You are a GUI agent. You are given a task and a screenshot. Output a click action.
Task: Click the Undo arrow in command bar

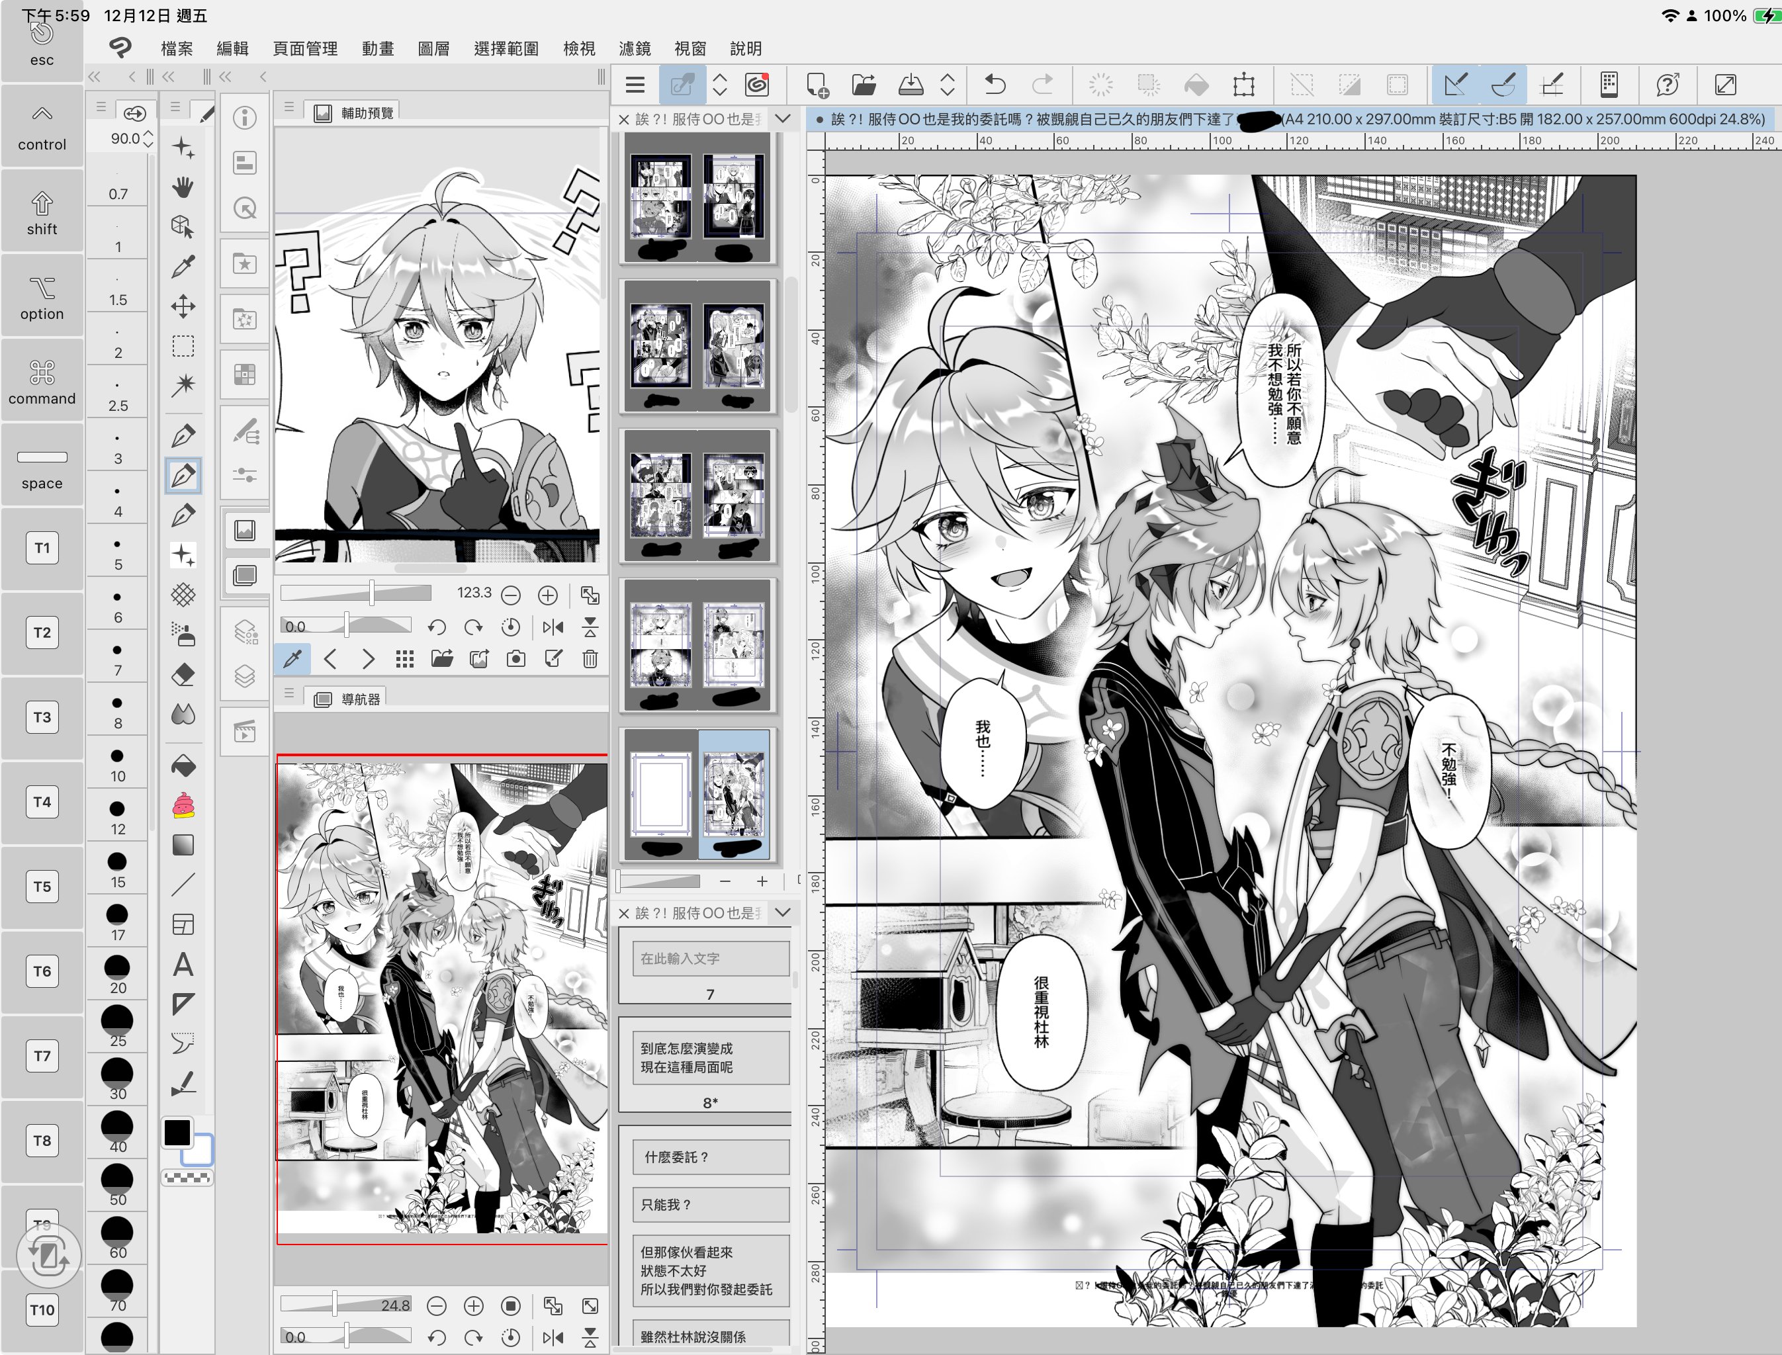point(995,85)
